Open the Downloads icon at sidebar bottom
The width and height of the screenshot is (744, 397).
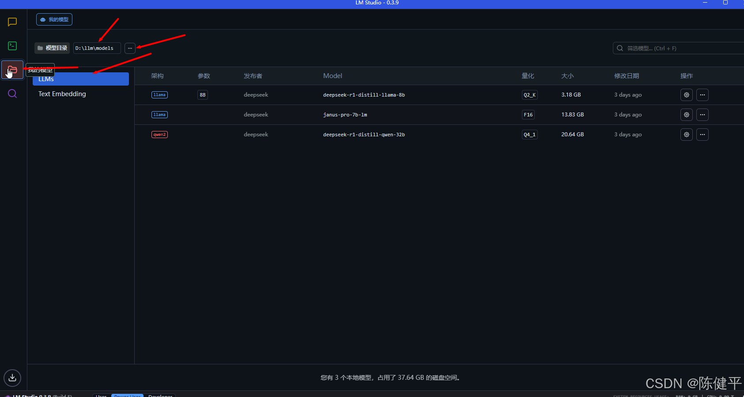pyautogui.click(x=12, y=378)
